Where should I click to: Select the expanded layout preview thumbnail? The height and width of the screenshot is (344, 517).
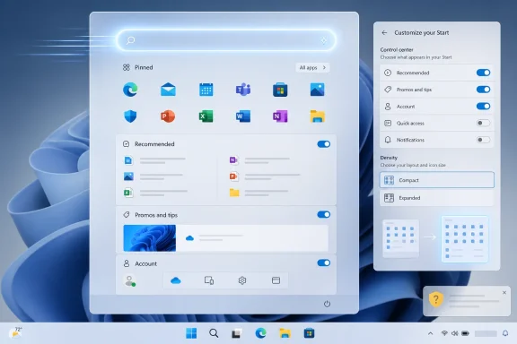click(465, 239)
